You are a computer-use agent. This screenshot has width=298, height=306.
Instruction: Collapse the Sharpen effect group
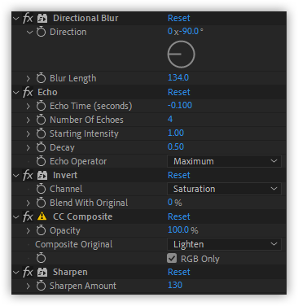pos(16,272)
